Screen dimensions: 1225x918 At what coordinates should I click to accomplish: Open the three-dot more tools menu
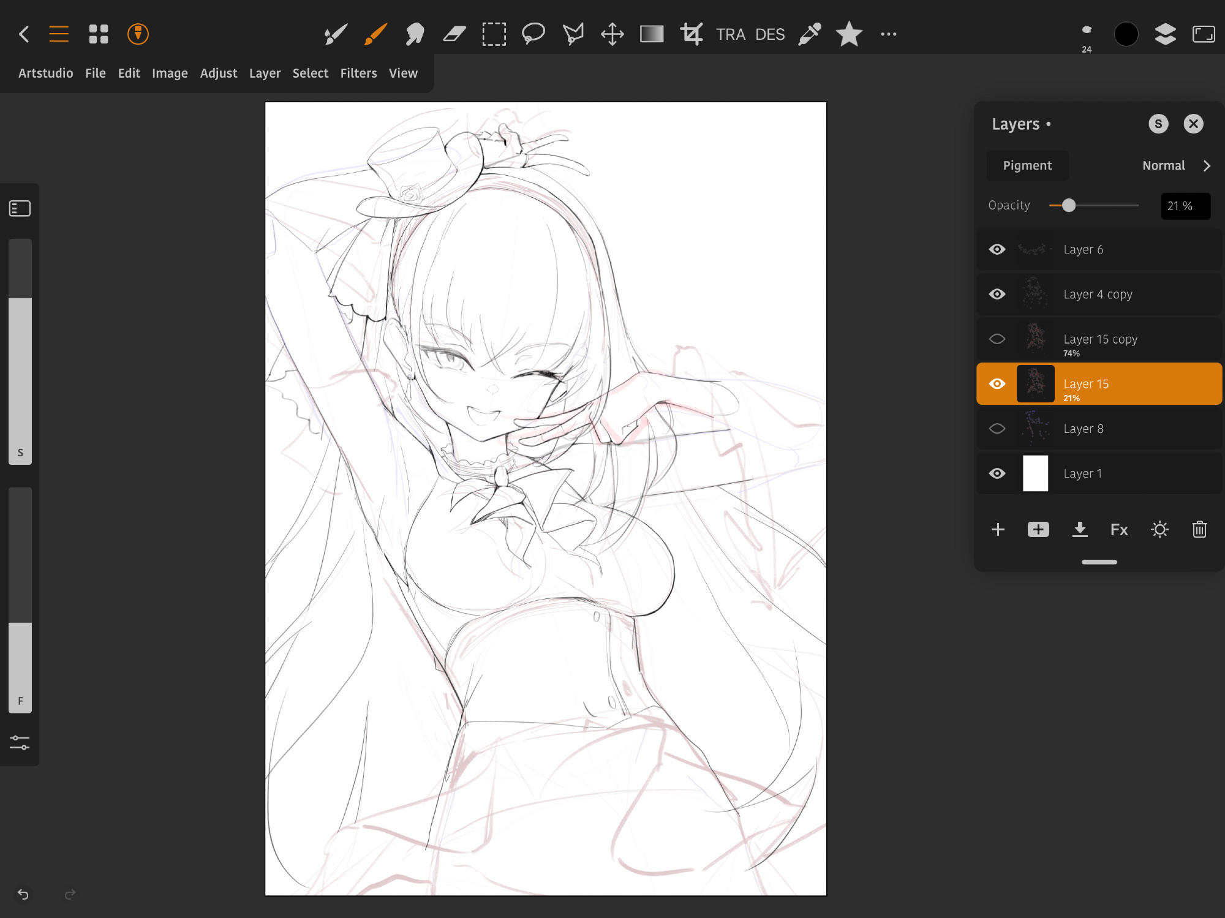click(x=888, y=34)
